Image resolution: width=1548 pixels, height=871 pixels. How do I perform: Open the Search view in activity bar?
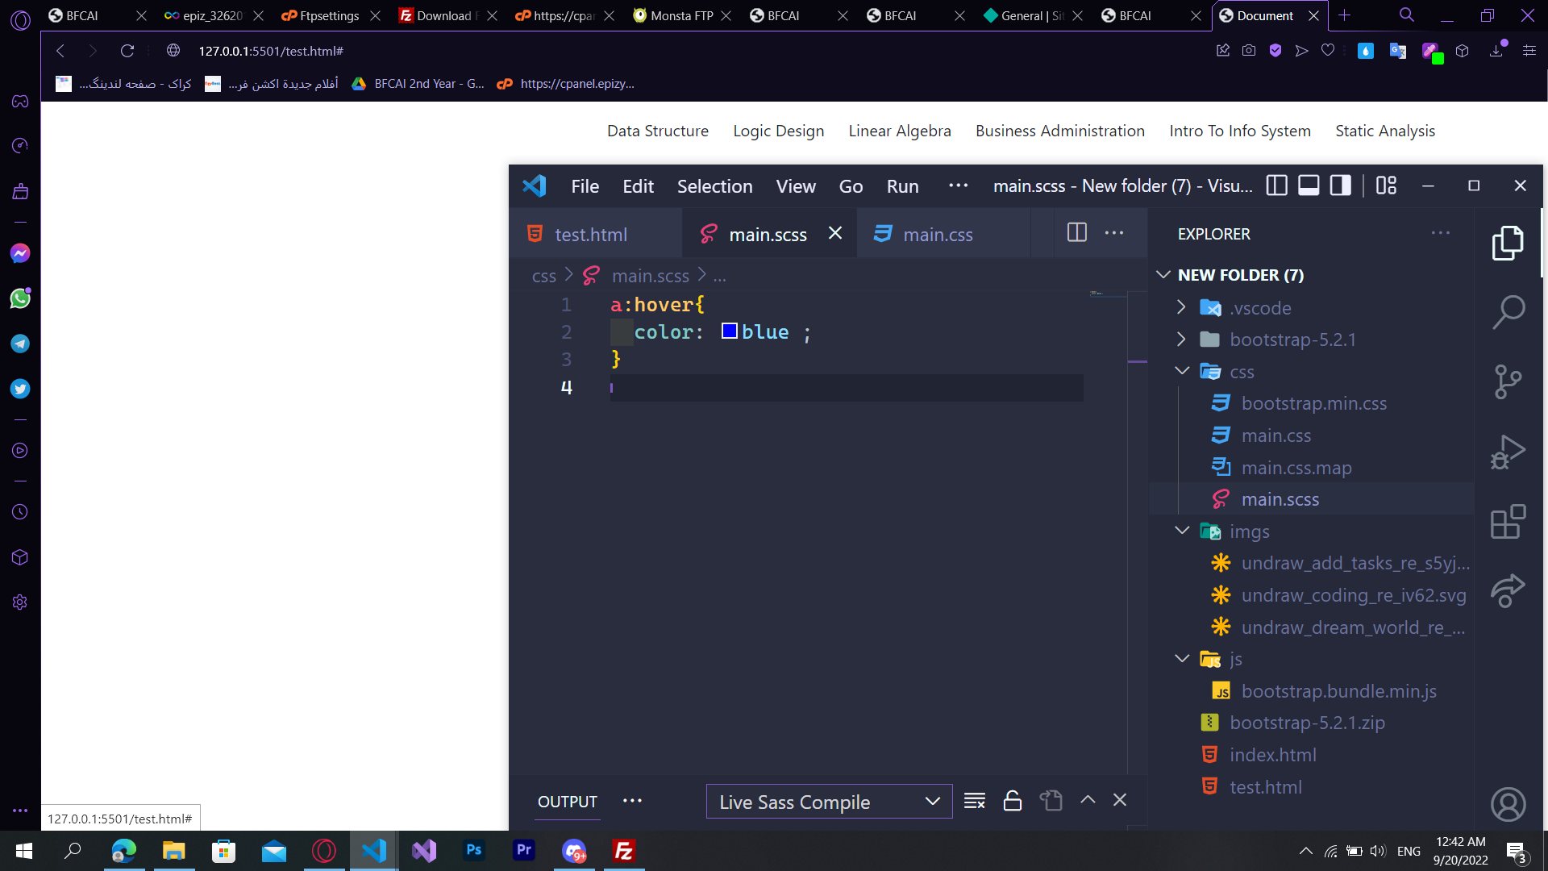1508,312
